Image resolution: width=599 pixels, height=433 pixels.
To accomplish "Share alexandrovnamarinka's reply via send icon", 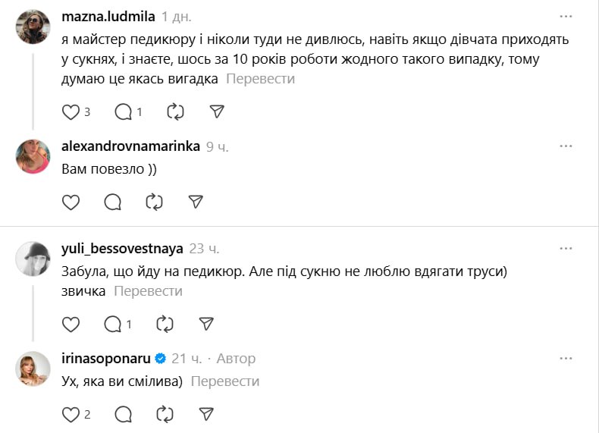I will (196, 202).
